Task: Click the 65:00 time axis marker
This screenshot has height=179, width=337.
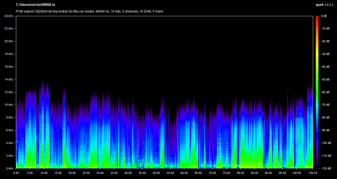Action: [198, 173]
